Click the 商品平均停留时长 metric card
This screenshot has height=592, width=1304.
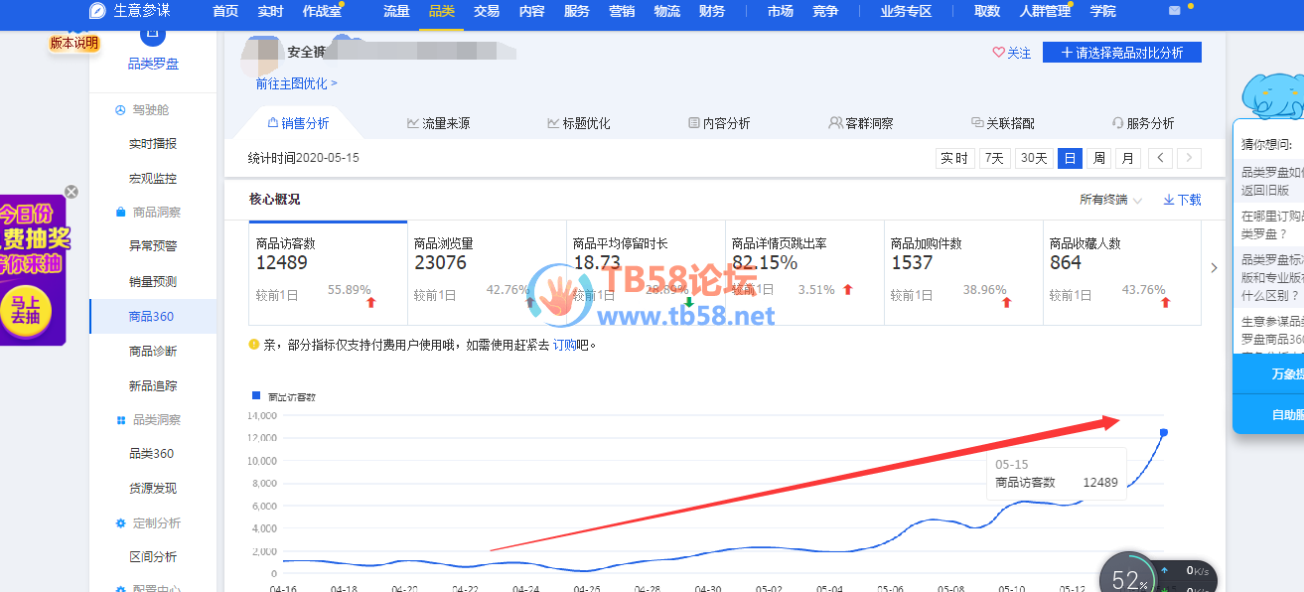646,273
